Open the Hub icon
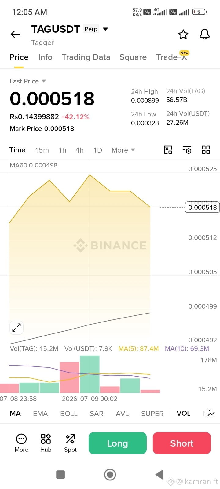The image size is (220, 489). [46, 443]
